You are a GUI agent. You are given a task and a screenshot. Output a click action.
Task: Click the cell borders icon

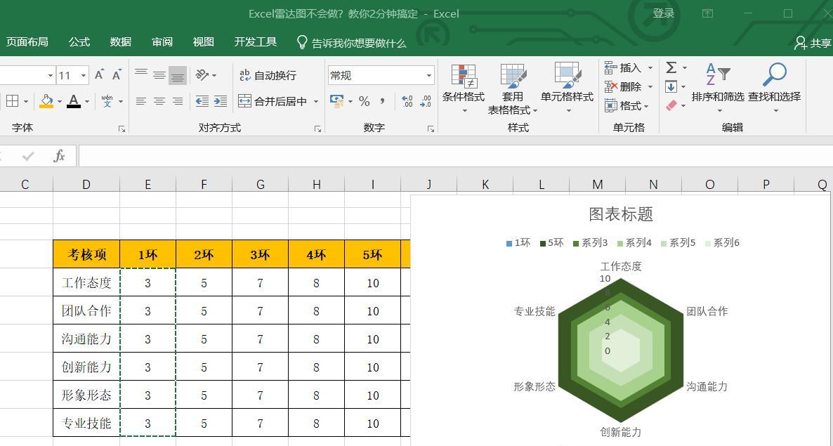tap(12, 101)
